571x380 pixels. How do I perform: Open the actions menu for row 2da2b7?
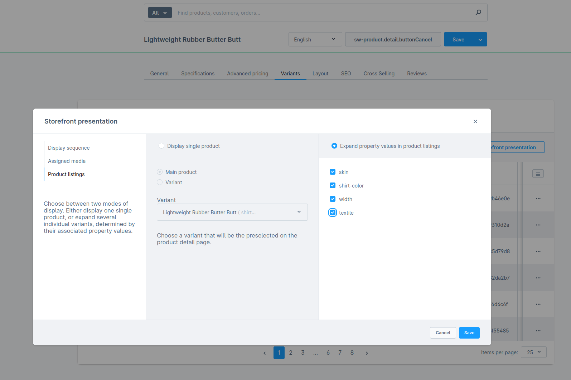538,278
